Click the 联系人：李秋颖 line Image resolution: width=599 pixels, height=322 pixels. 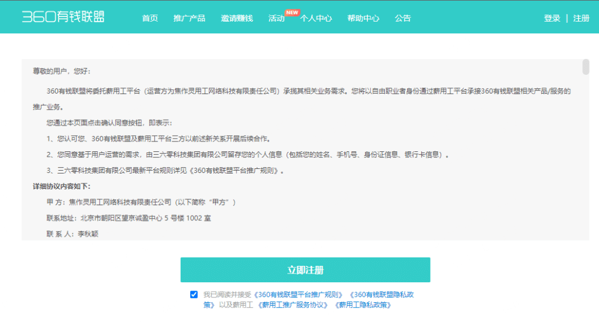coord(72,234)
